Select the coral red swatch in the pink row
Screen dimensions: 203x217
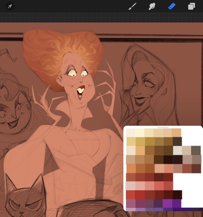pos(159,186)
